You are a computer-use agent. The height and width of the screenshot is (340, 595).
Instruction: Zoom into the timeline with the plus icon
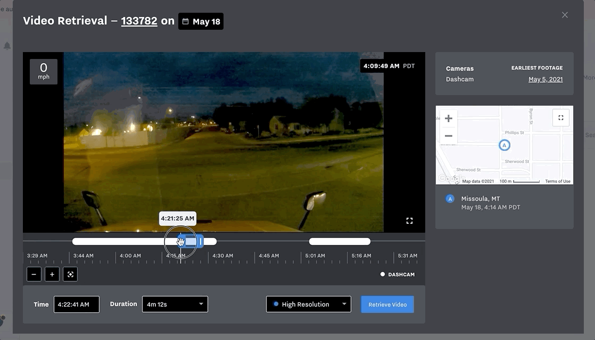click(x=52, y=274)
